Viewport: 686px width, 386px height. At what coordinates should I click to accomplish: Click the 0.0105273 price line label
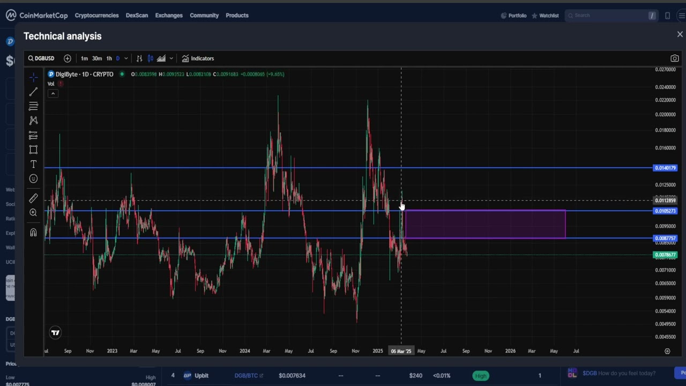[x=666, y=211]
